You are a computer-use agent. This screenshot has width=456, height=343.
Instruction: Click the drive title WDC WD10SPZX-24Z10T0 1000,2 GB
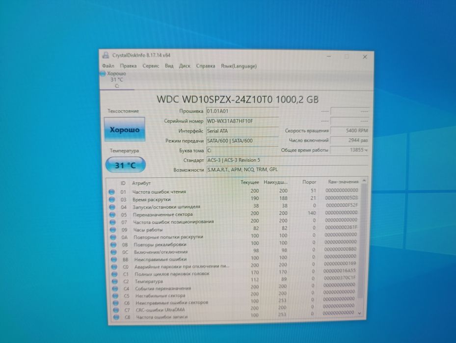(238, 100)
